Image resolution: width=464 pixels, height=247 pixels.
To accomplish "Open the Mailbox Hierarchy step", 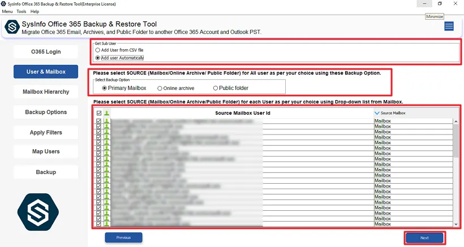I will pos(46,92).
